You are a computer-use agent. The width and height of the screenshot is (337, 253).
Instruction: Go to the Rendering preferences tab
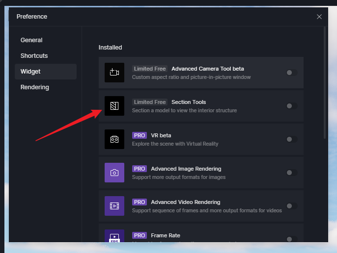tap(34, 87)
